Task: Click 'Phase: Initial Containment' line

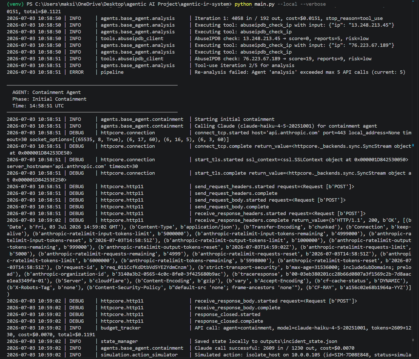Action: pyautogui.click(x=49, y=99)
